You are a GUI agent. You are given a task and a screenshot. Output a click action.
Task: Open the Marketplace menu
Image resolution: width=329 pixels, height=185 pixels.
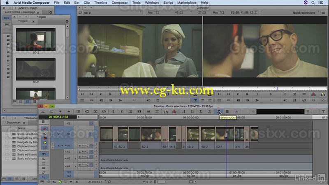[187, 2]
